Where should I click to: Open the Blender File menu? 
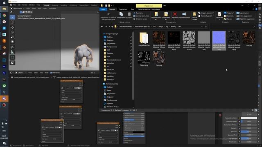coord(15,5)
